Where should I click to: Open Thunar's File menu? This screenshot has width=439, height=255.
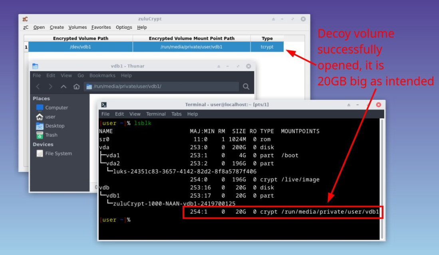point(37,75)
